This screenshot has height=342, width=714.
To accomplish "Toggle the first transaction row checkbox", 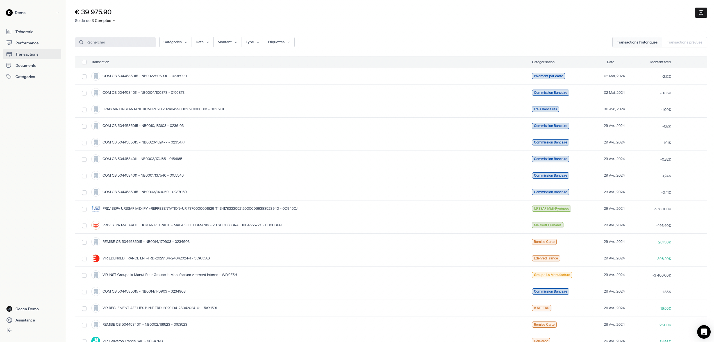I will 84,76.
